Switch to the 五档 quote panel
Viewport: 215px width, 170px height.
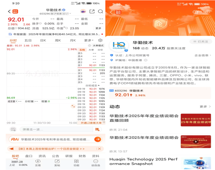pos(82,50)
